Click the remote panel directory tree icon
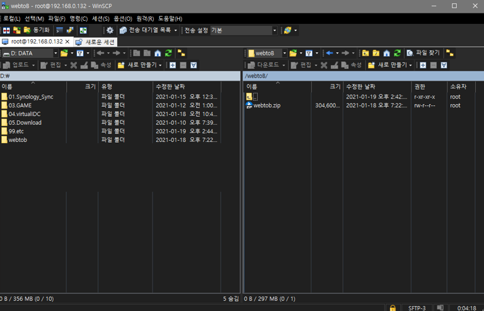 point(450,54)
